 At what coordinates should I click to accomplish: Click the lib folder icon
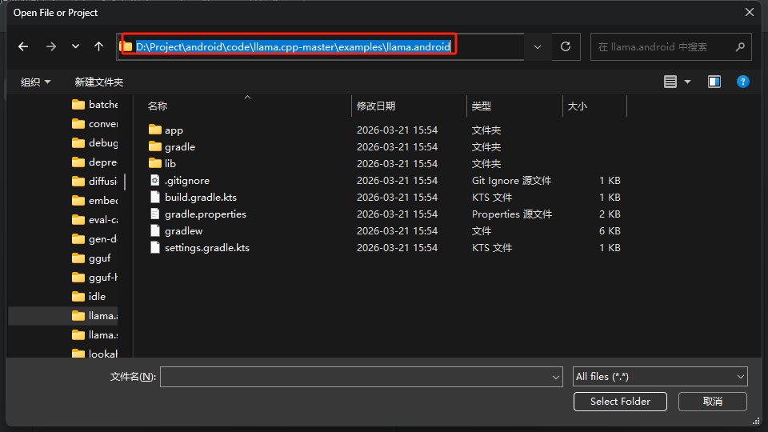pos(154,162)
